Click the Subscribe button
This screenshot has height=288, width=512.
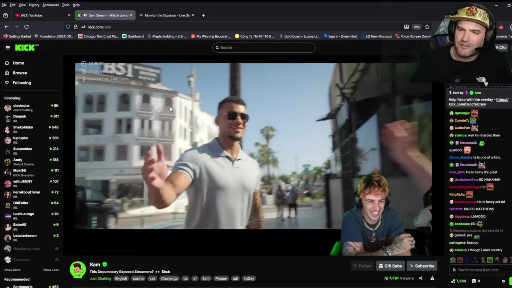point(422,266)
